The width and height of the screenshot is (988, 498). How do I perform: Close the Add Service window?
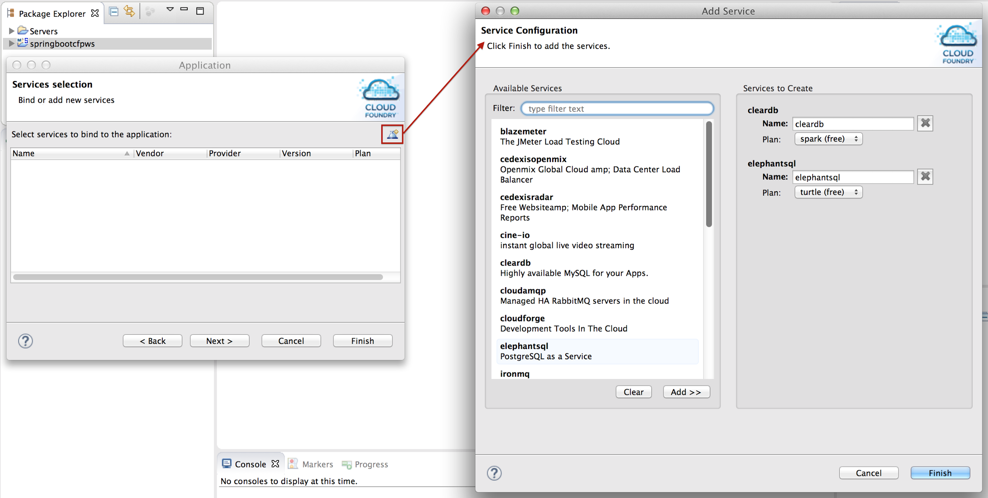coord(485,11)
